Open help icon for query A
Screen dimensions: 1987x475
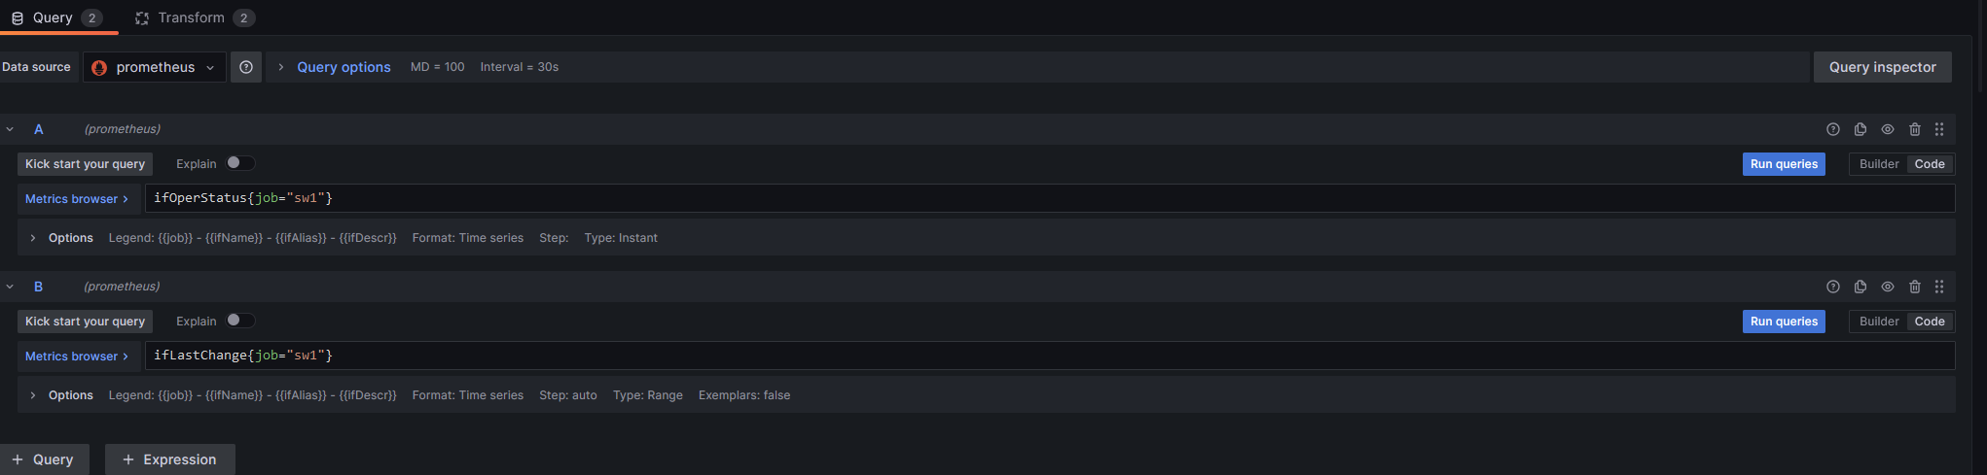pyautogui.click(x=1833, y=129)
